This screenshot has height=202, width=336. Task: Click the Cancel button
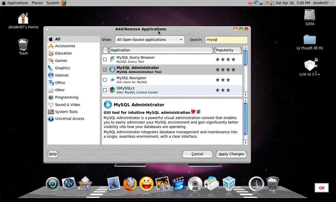point(197,154)
